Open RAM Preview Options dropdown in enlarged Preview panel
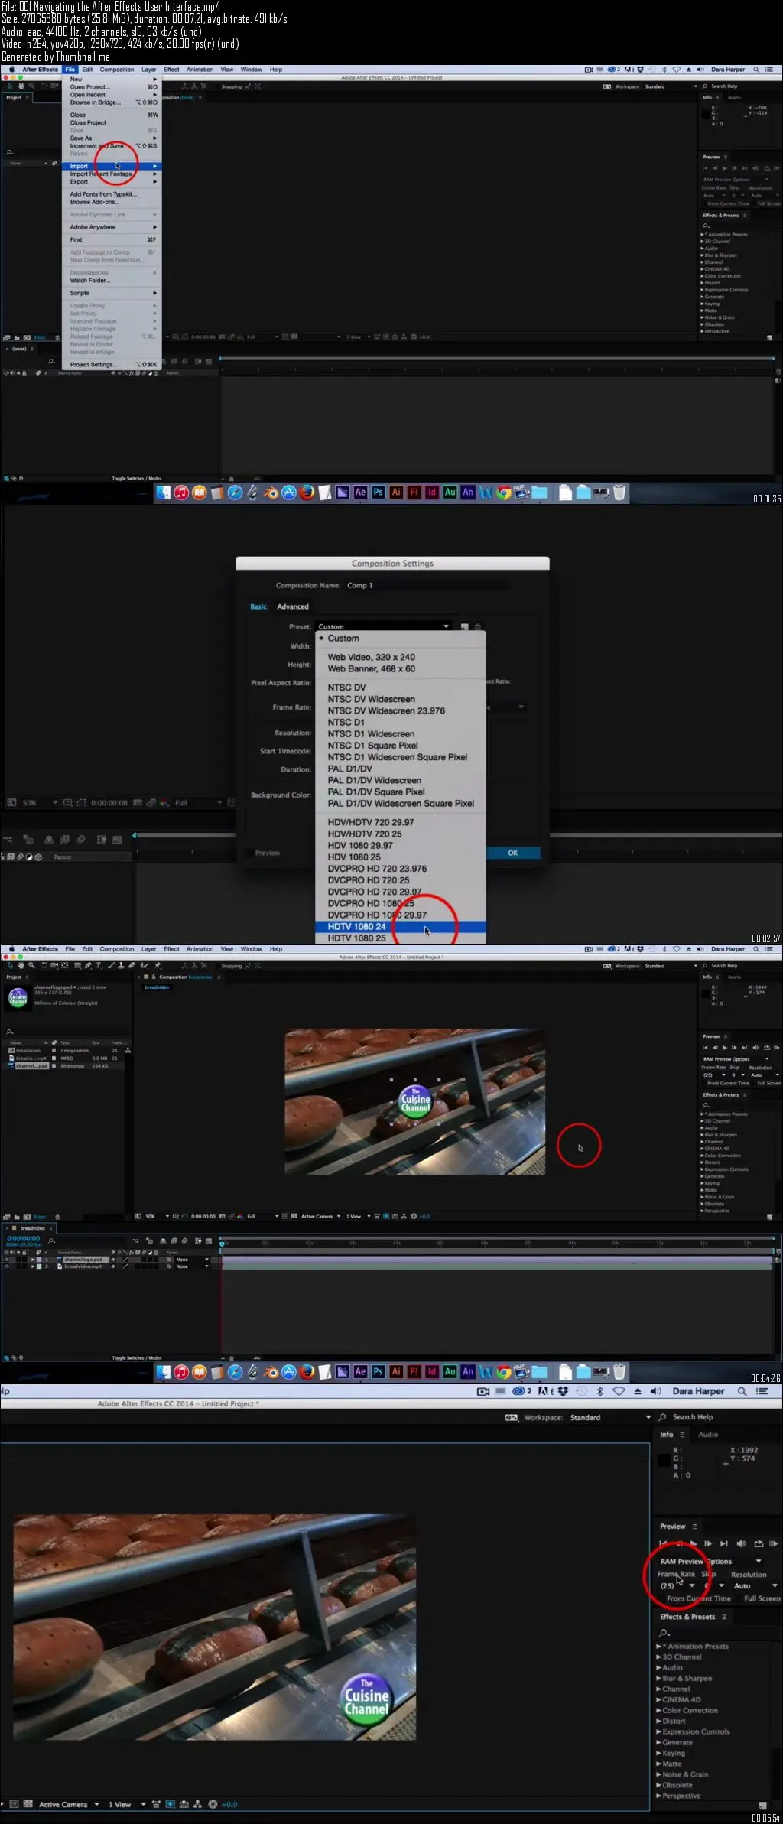The width and height of the screenshot is (783, 1824). tap(710, 1561)
